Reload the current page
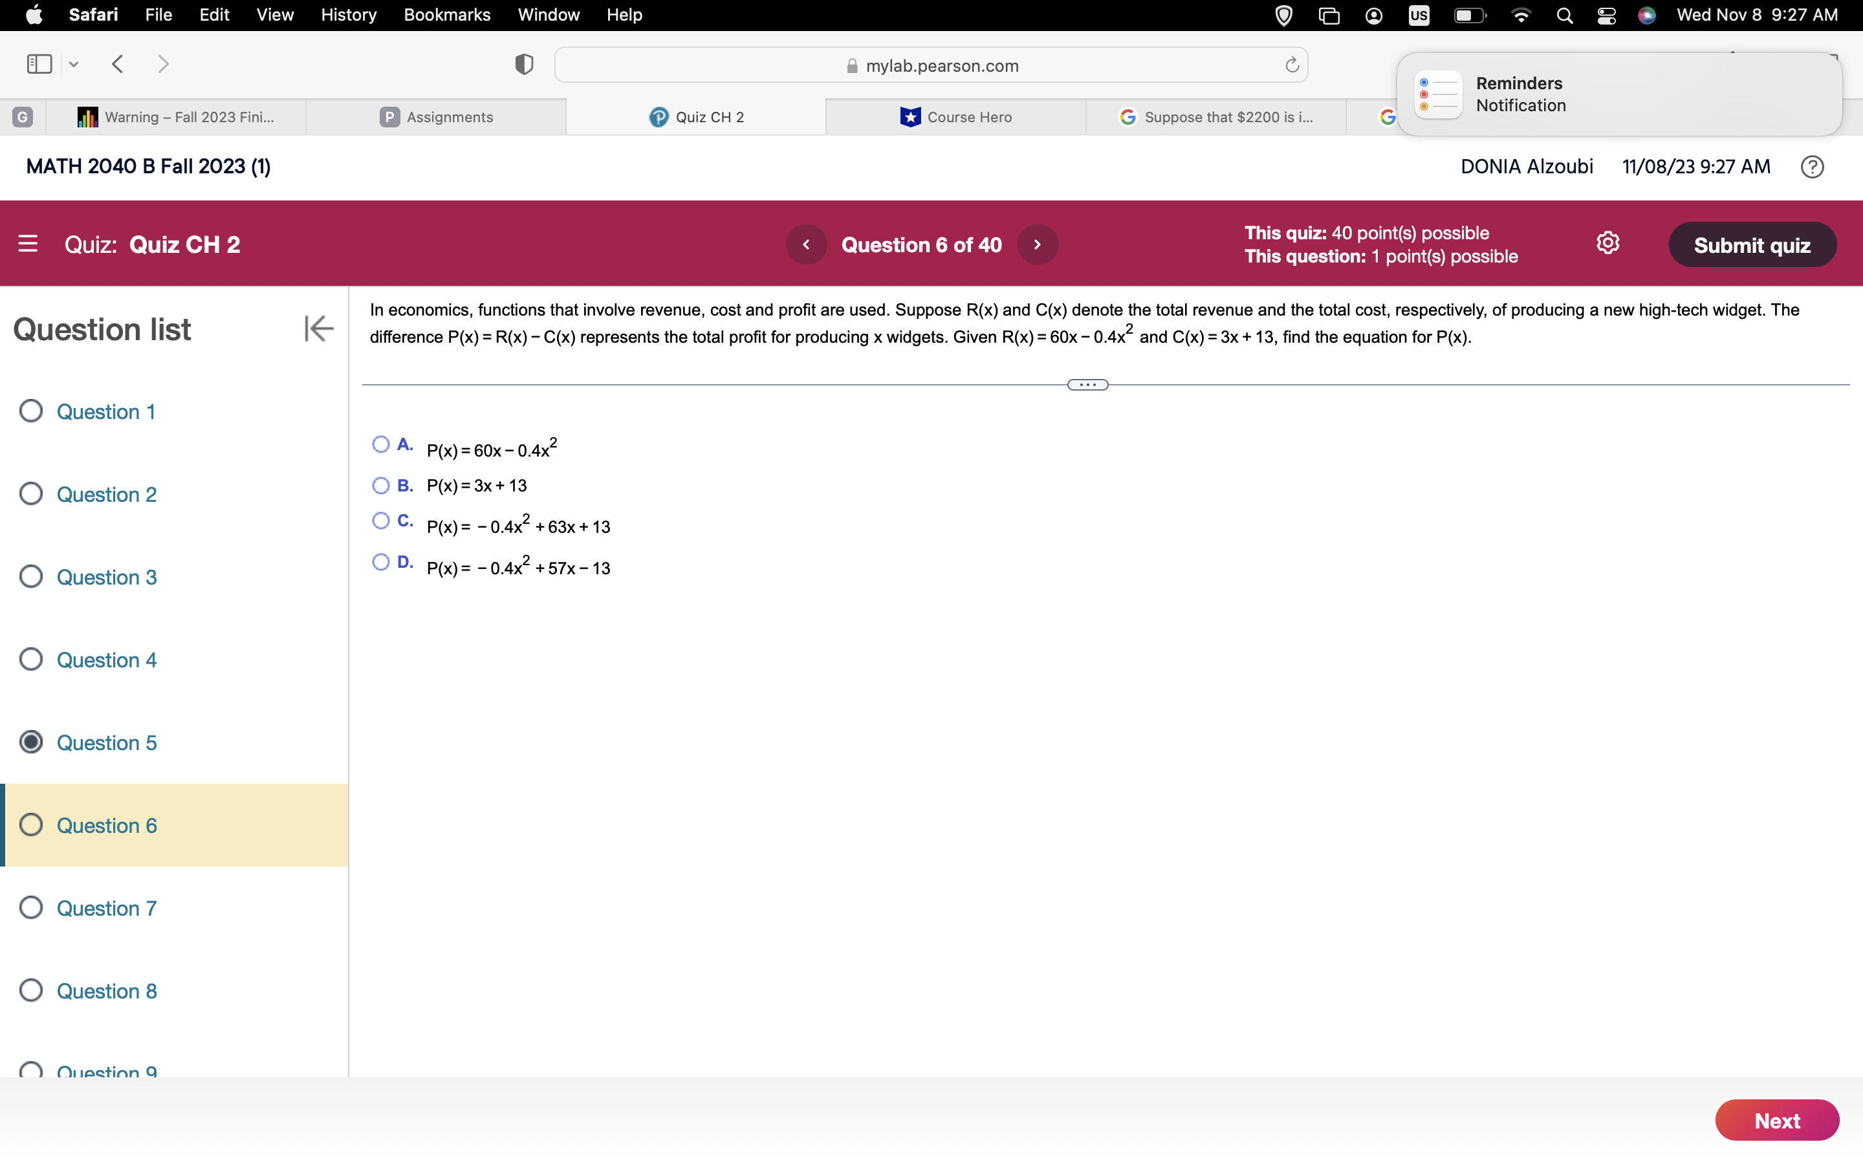1863x1164 pixels. (x=1291, y=65)
